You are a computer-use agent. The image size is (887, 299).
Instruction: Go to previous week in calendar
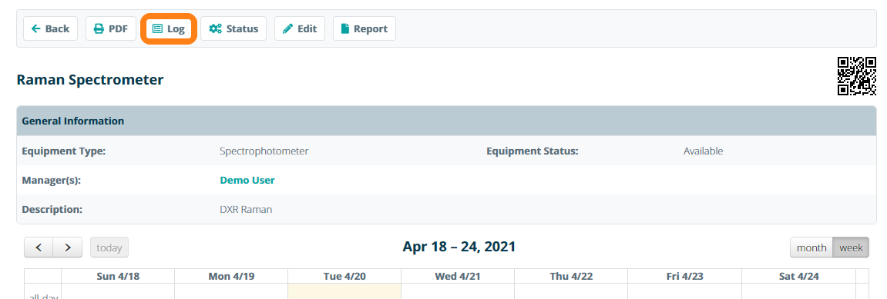(39, 247)
